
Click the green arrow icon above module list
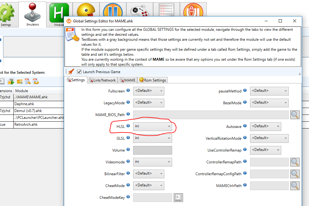coord(11,81)
